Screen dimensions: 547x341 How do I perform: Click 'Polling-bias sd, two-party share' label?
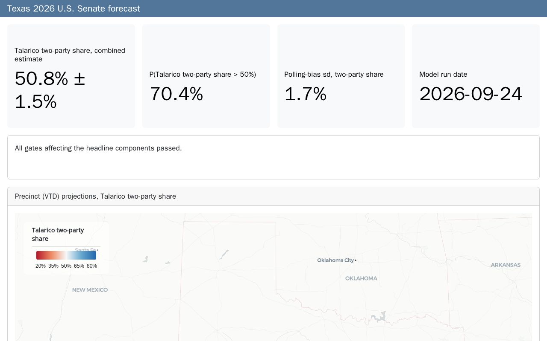tap(334, 74)
